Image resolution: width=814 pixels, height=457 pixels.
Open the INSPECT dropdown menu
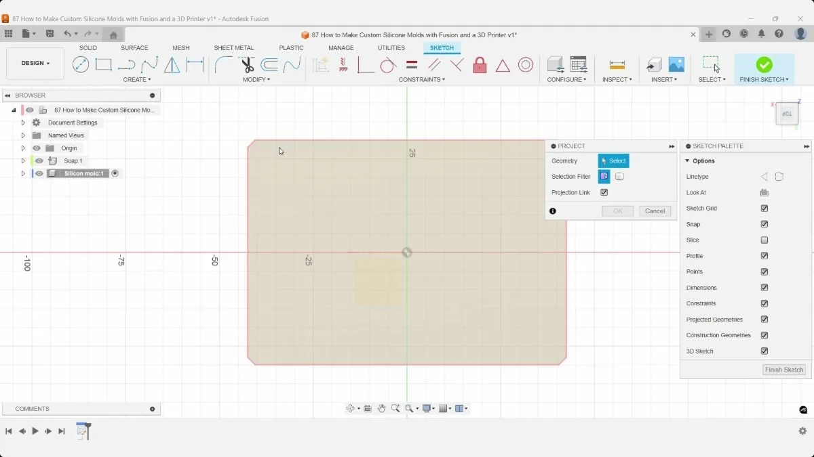tap(617, 80)
